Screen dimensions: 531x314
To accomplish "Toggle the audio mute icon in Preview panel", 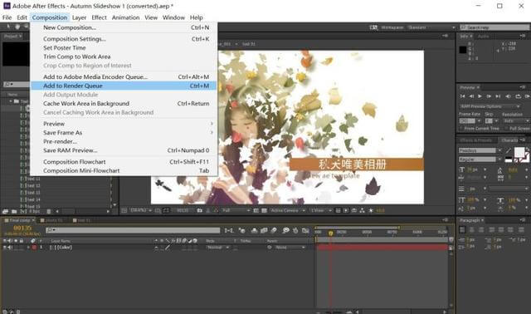I will [x=509, y=96].
